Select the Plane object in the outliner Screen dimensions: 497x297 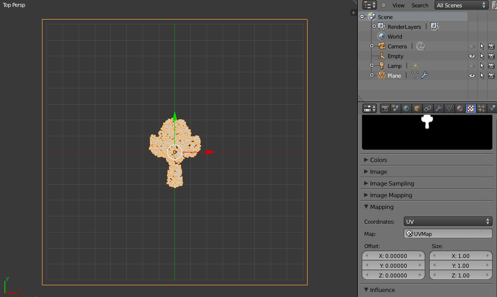[x=394, y=76]
